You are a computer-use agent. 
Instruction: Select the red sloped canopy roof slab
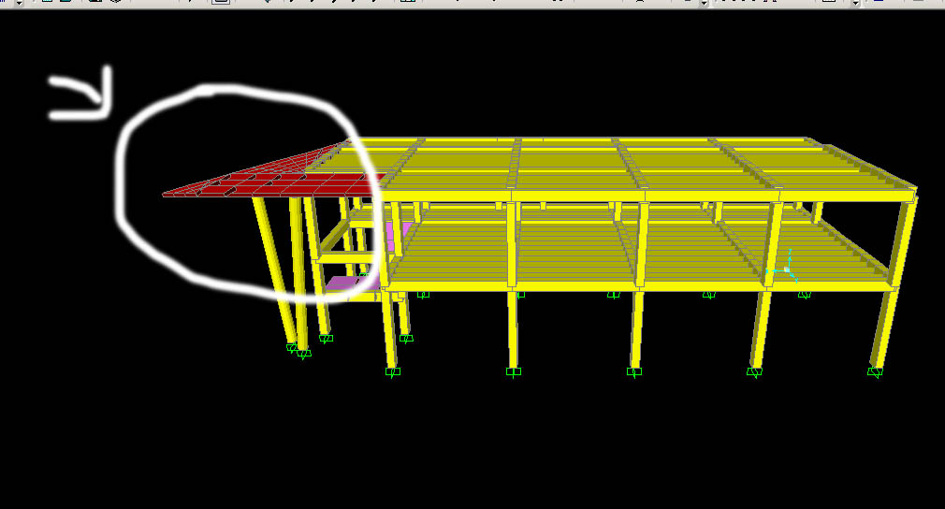click(x=274, y=179)
